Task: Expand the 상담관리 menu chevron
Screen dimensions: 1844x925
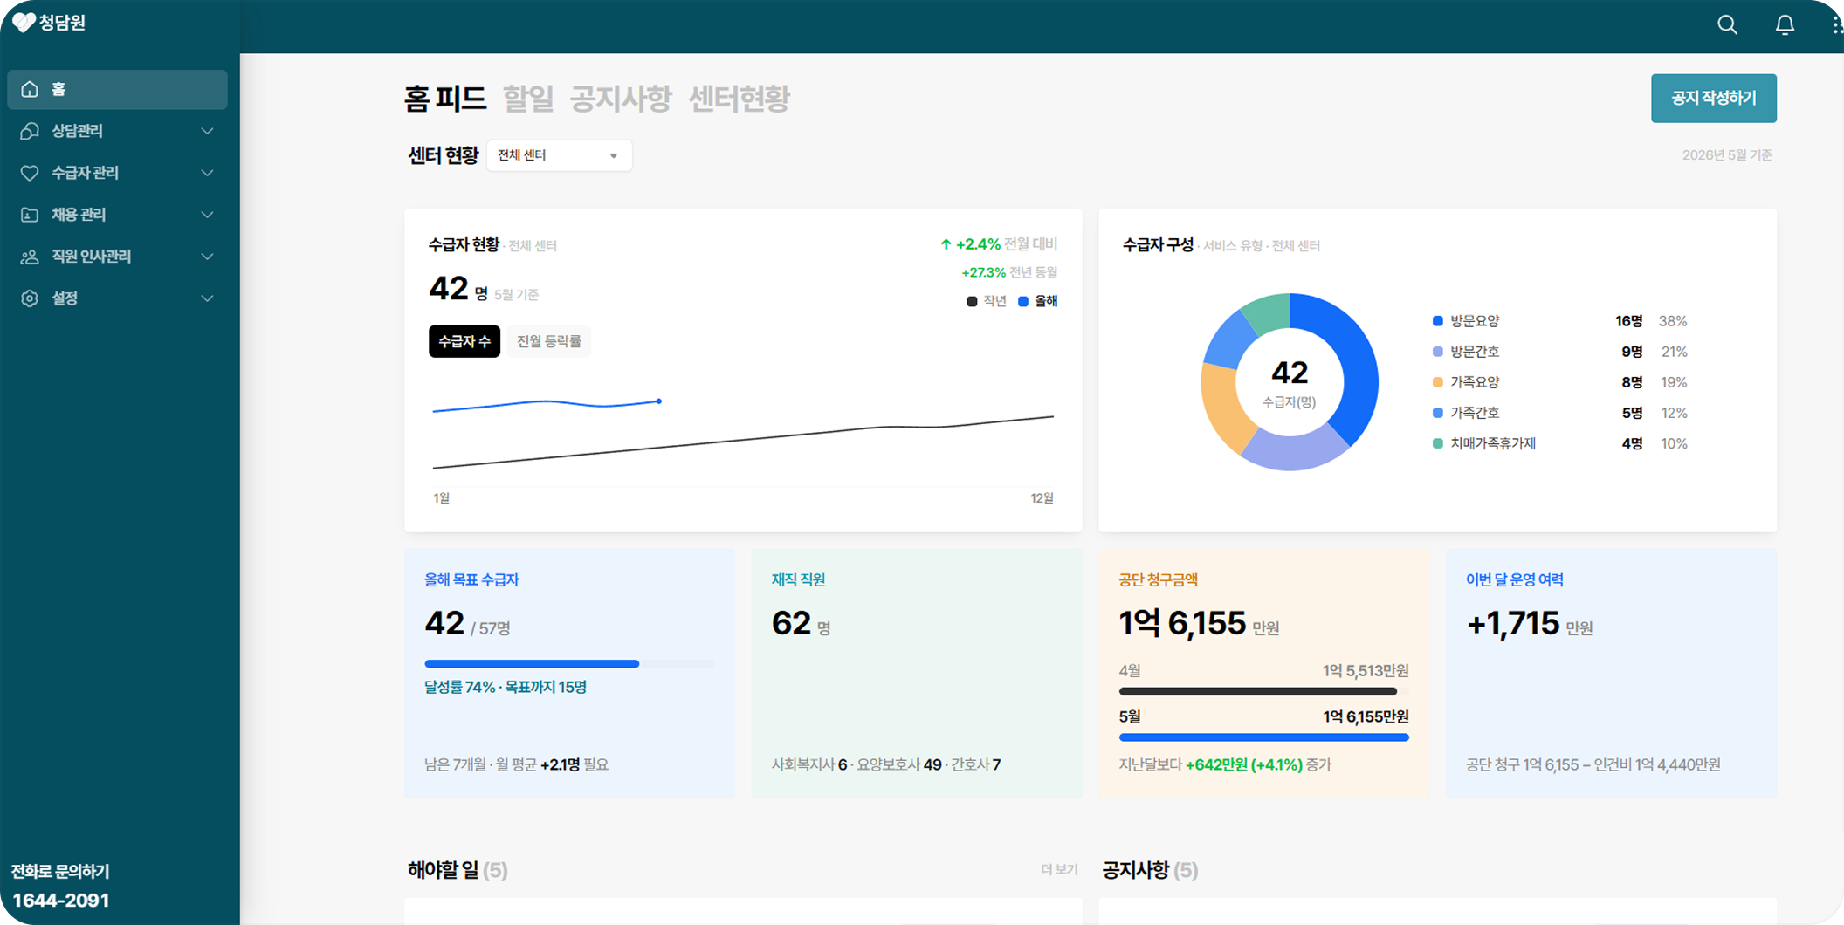Action: pos(207,131)
